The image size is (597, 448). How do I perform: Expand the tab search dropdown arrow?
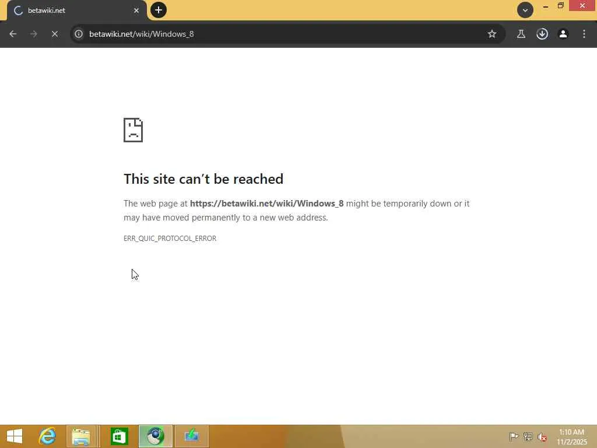pos(525,10)
